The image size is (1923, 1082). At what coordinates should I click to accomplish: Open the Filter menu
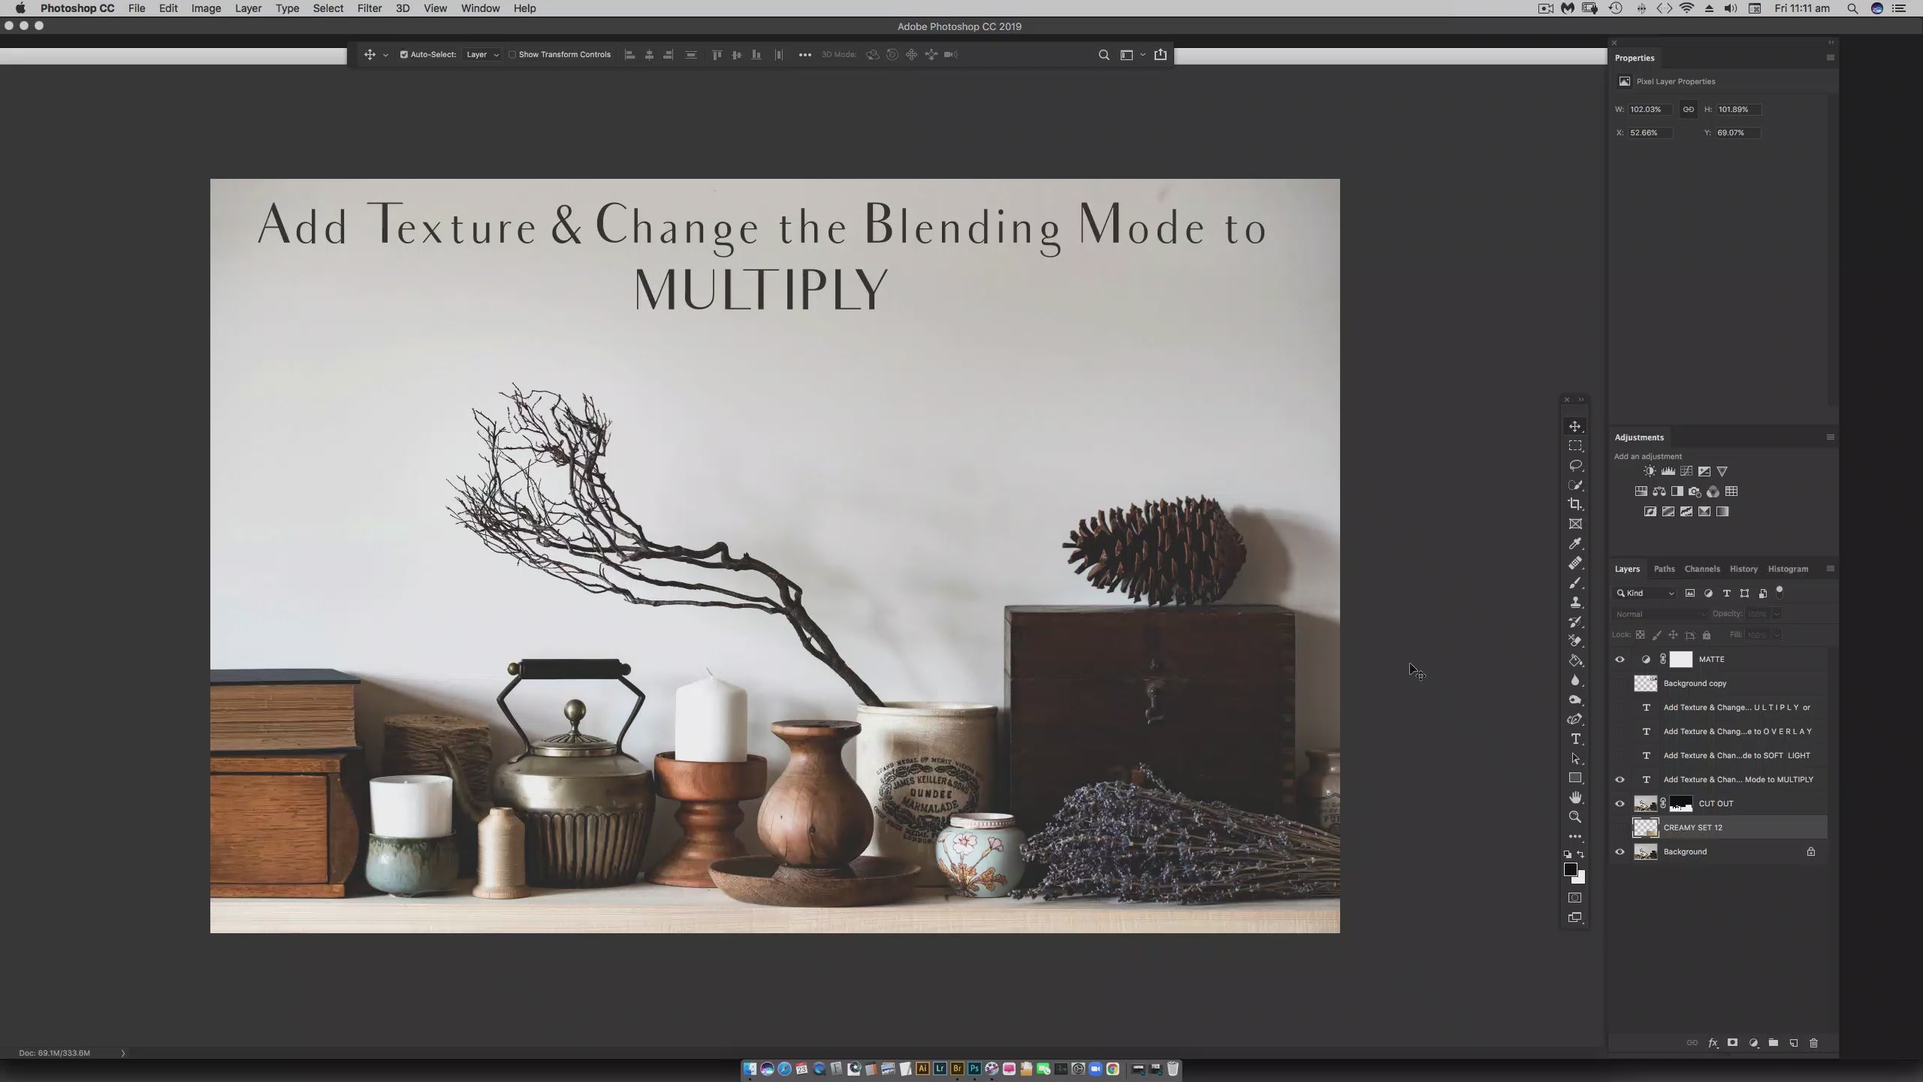369,8
